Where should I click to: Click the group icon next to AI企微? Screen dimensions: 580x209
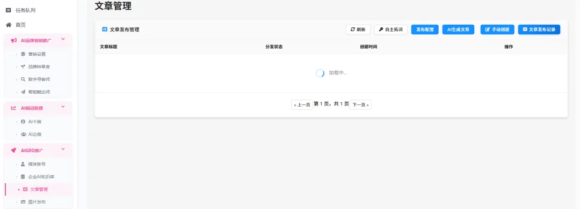23,135
